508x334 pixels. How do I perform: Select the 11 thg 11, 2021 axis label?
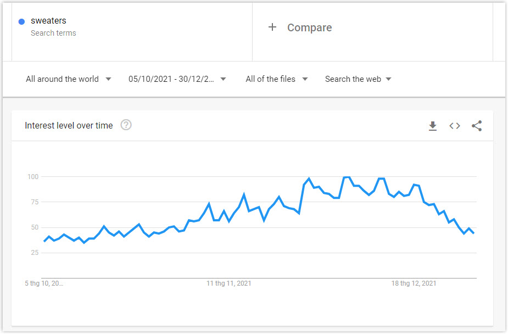click(x=228, y=283)
